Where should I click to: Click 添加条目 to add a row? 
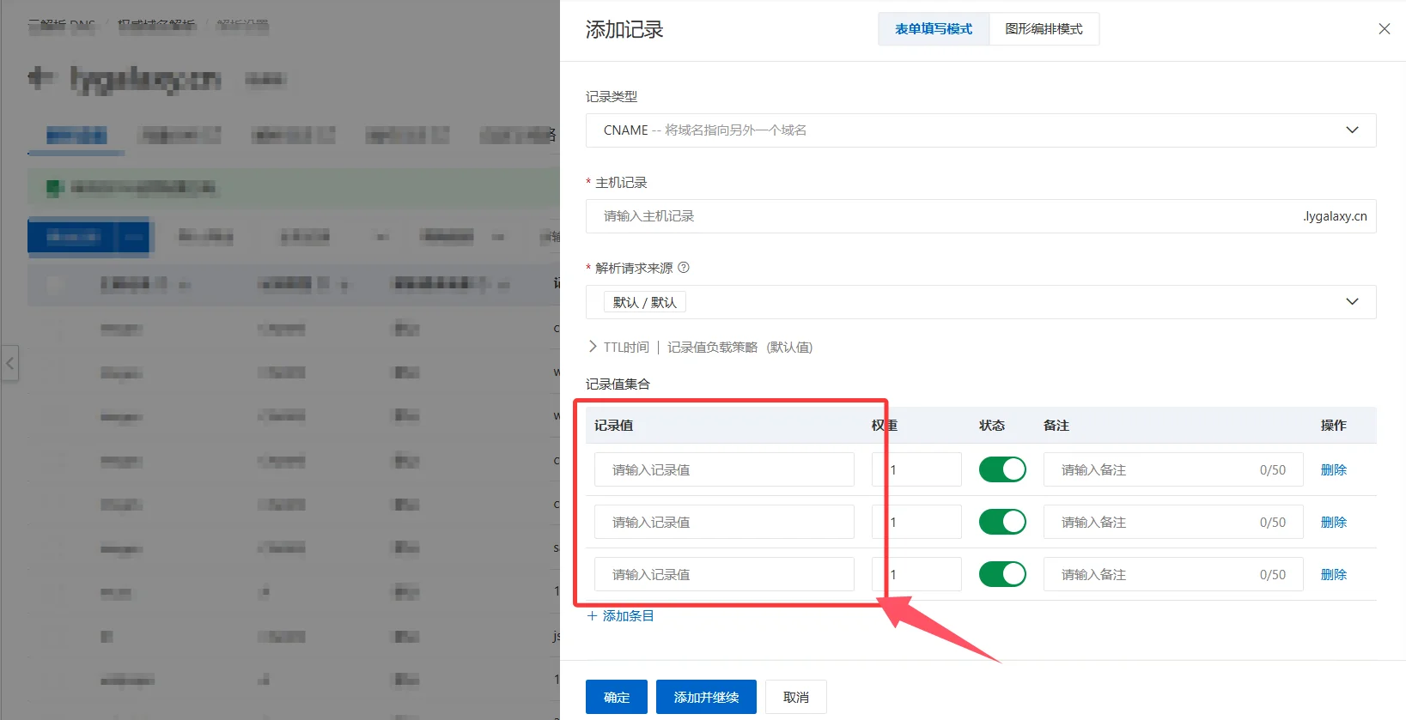coord(628,615)
